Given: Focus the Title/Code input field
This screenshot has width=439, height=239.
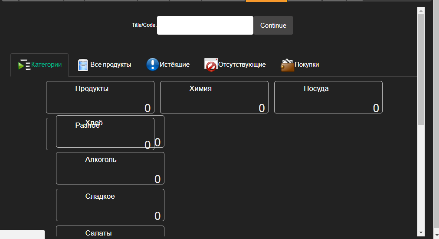Looking at the screenshot, I should [x=205, y=26].
